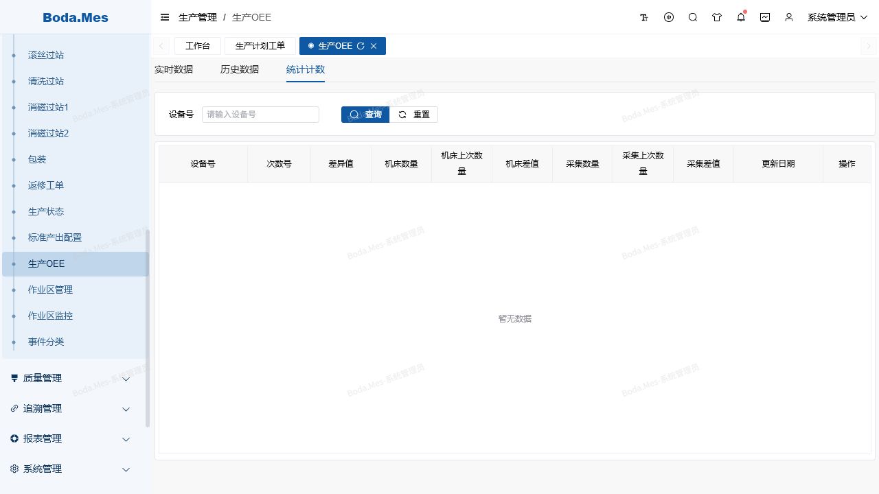The width and height of the screenshot is (879, 494).
Task: Open the message chat bubble icon
Action: click(x=669, y=17)
